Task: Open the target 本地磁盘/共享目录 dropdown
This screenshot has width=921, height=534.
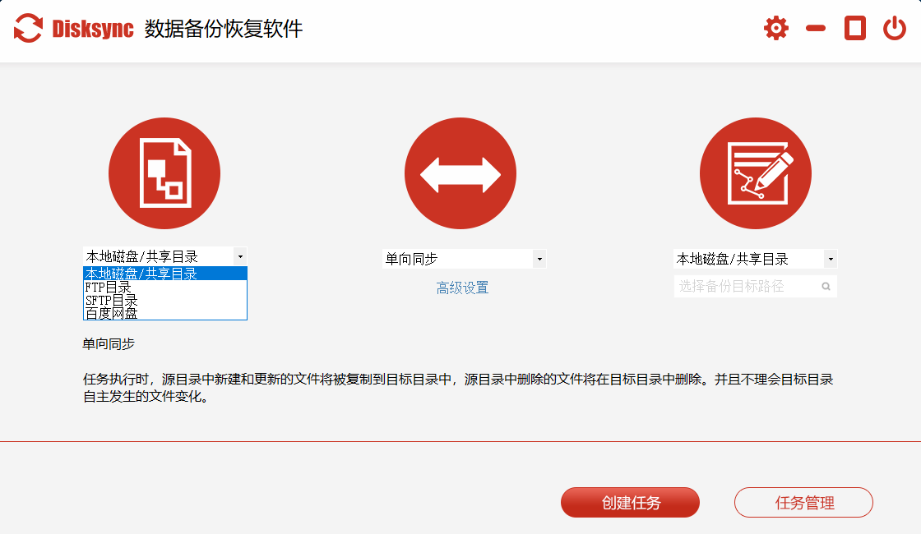Action: 755,259
